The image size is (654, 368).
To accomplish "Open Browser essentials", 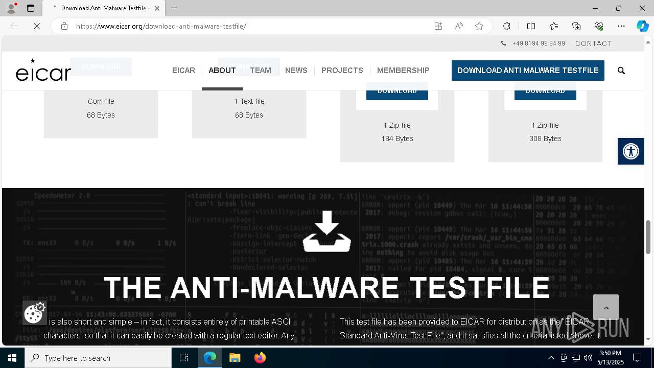I will [599, 26].
